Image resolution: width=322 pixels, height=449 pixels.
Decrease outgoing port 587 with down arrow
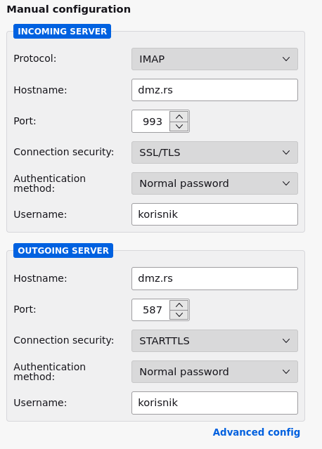[179, 315]
